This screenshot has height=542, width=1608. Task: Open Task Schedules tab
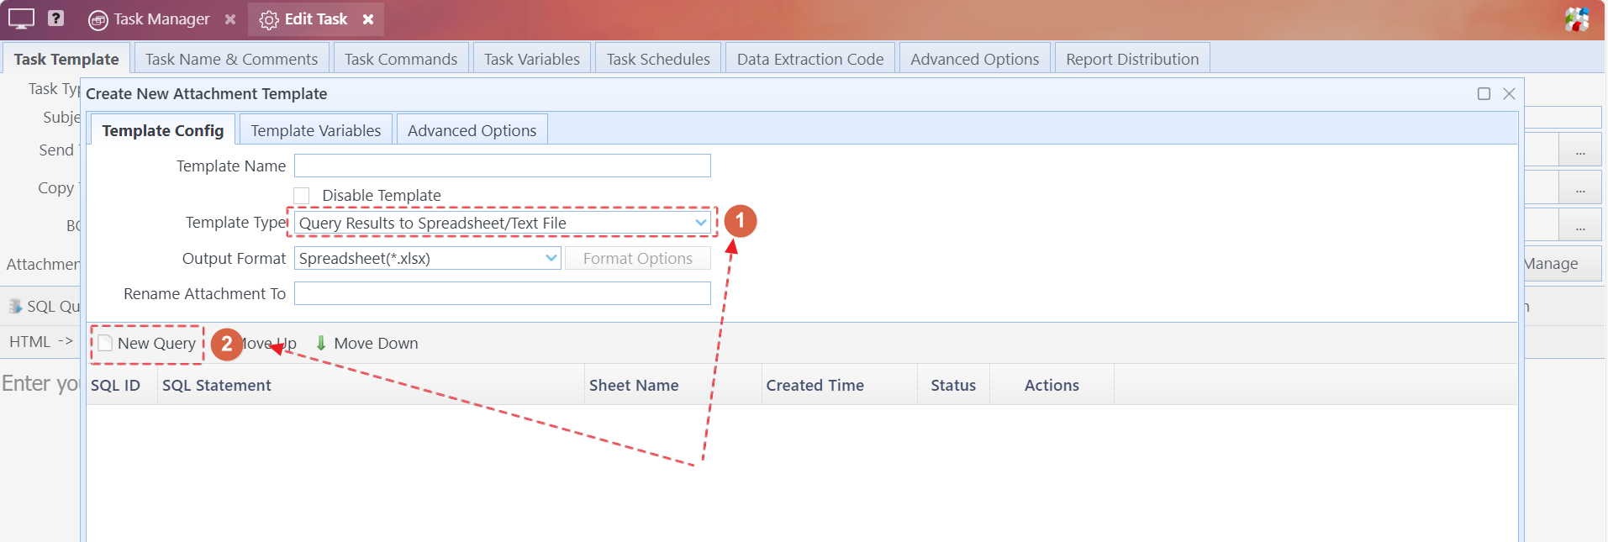pyautogui.click(x=658, y=59)
